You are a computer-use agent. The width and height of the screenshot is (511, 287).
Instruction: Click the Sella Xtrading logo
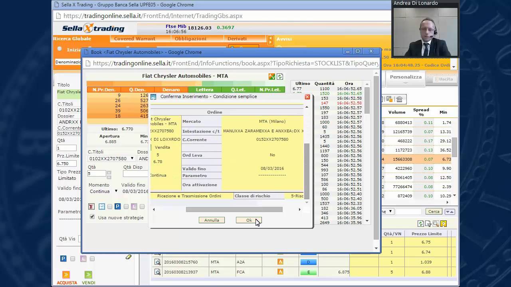tap(93, 28)
